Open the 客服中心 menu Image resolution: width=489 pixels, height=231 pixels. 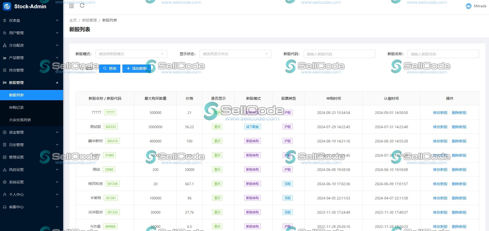[x=31, y=207]
